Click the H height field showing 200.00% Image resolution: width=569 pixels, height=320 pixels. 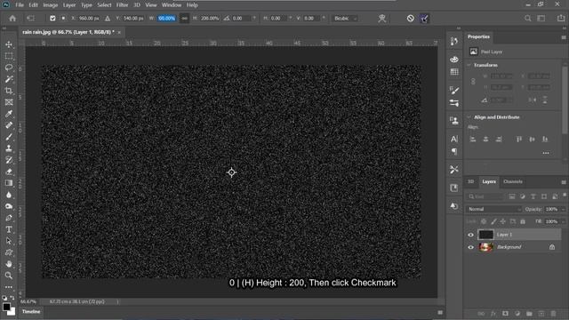(210, 18)
